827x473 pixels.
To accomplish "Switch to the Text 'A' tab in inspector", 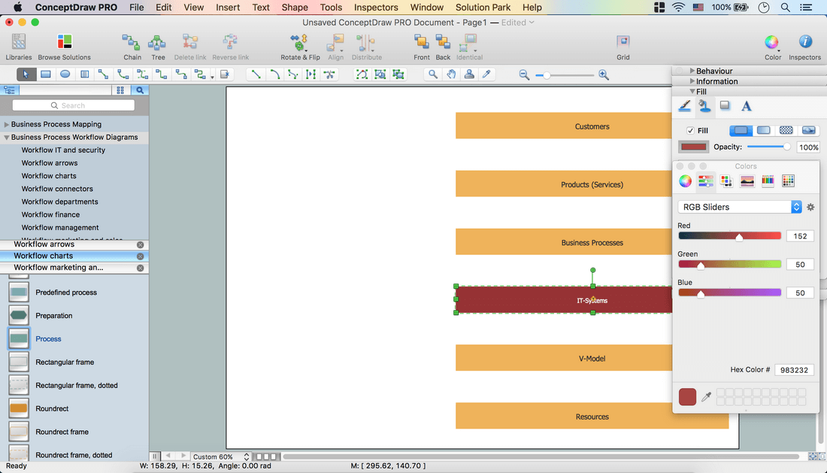I will (x=747, y=106).
